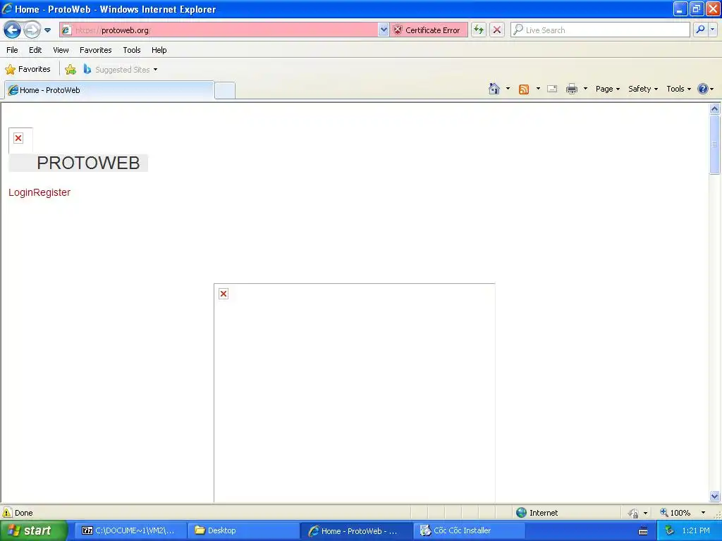The width and height of the screenshot is (722, 541).
Task: Click inside the Live Search box
Action: point(600,30)
